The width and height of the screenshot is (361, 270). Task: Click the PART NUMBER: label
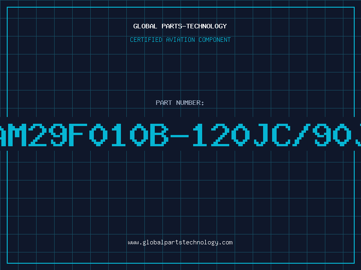(180, 103)
